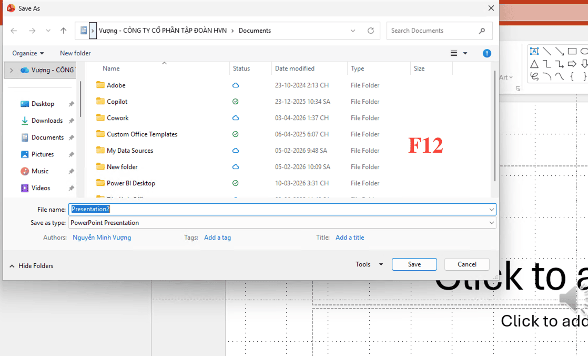This screenshot has width=588, height=356.
Task: Select the Custom Office Templates folder
Action: (142, 134)
